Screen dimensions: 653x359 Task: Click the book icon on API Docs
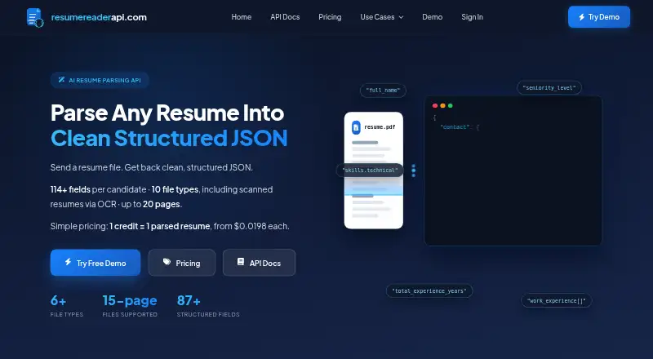[241, 262]
